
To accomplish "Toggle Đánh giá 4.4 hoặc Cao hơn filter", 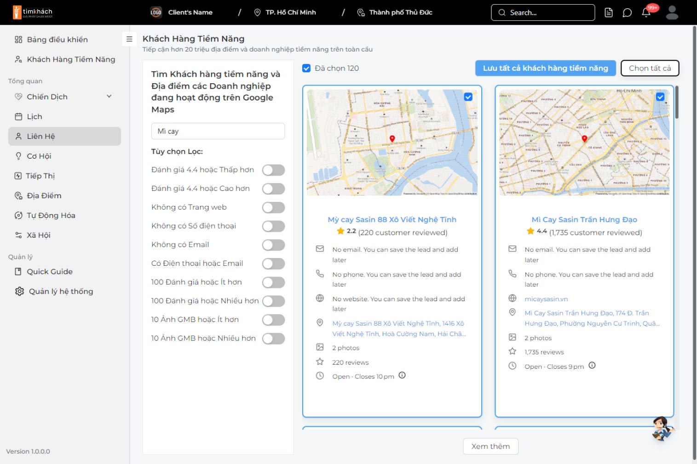I will coord(274,189).
